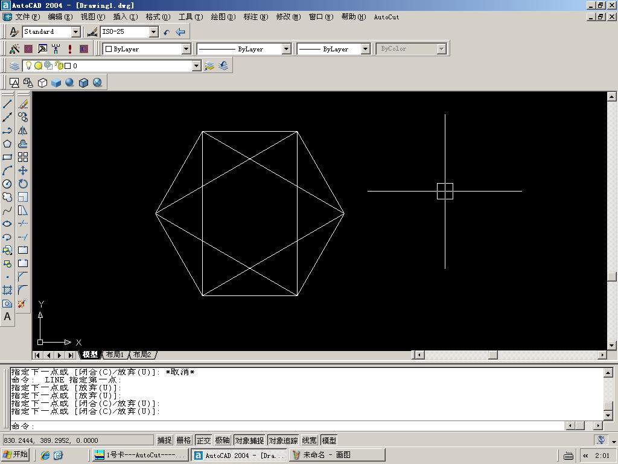
Task: Open the ISO-25 dimension style dropdown
Action: coord(153,32)
